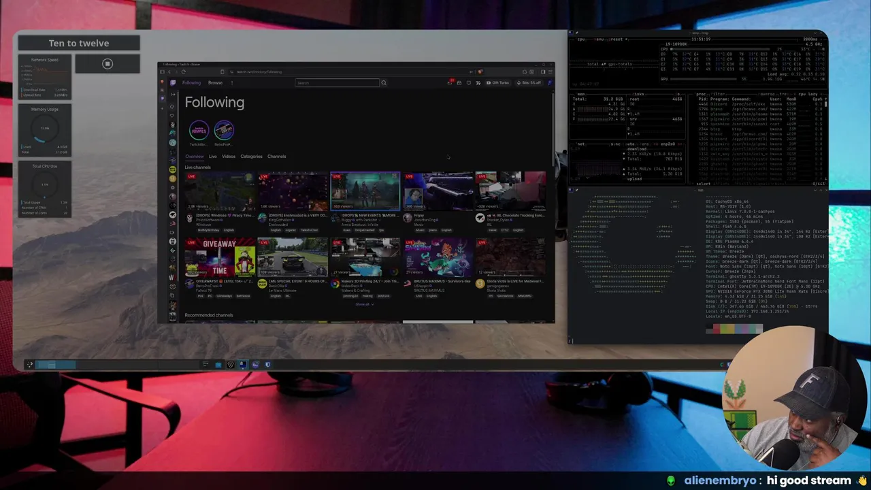This screenshot has width=871, height=490.
Task: Open the three-dot more menu beside Browse
Action: point(231,83)
